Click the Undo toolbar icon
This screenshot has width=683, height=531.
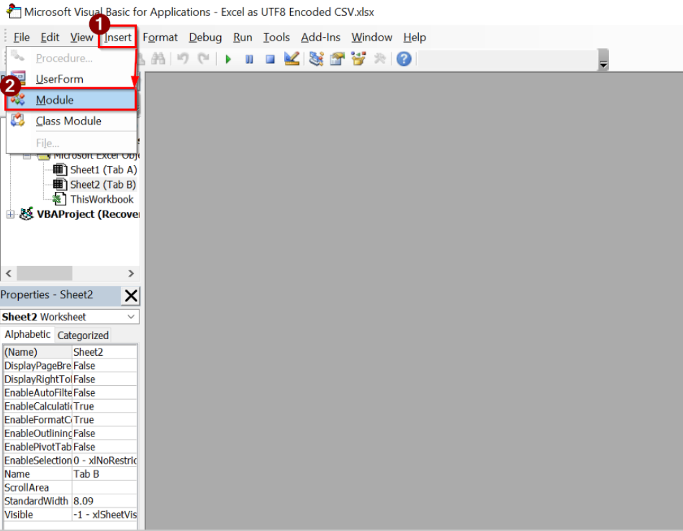[181, 59]
